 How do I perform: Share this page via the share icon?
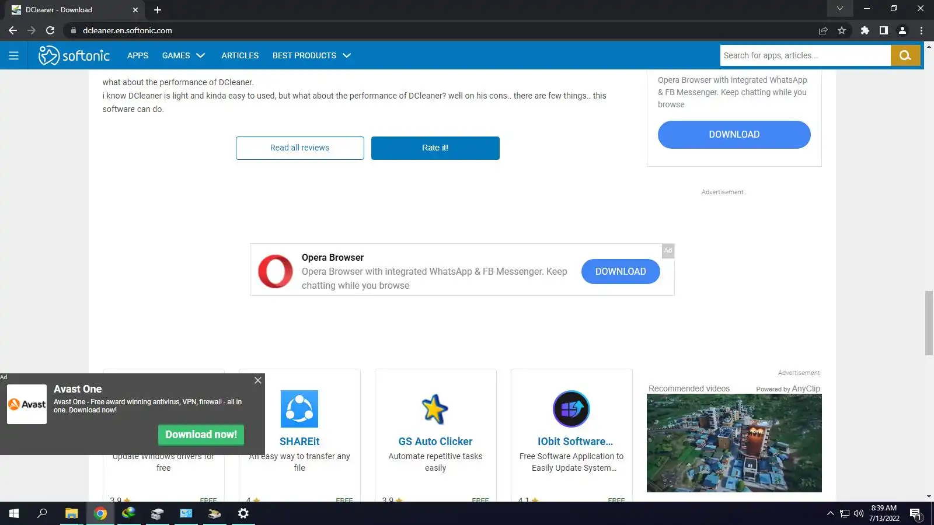[x=823, y=30]
